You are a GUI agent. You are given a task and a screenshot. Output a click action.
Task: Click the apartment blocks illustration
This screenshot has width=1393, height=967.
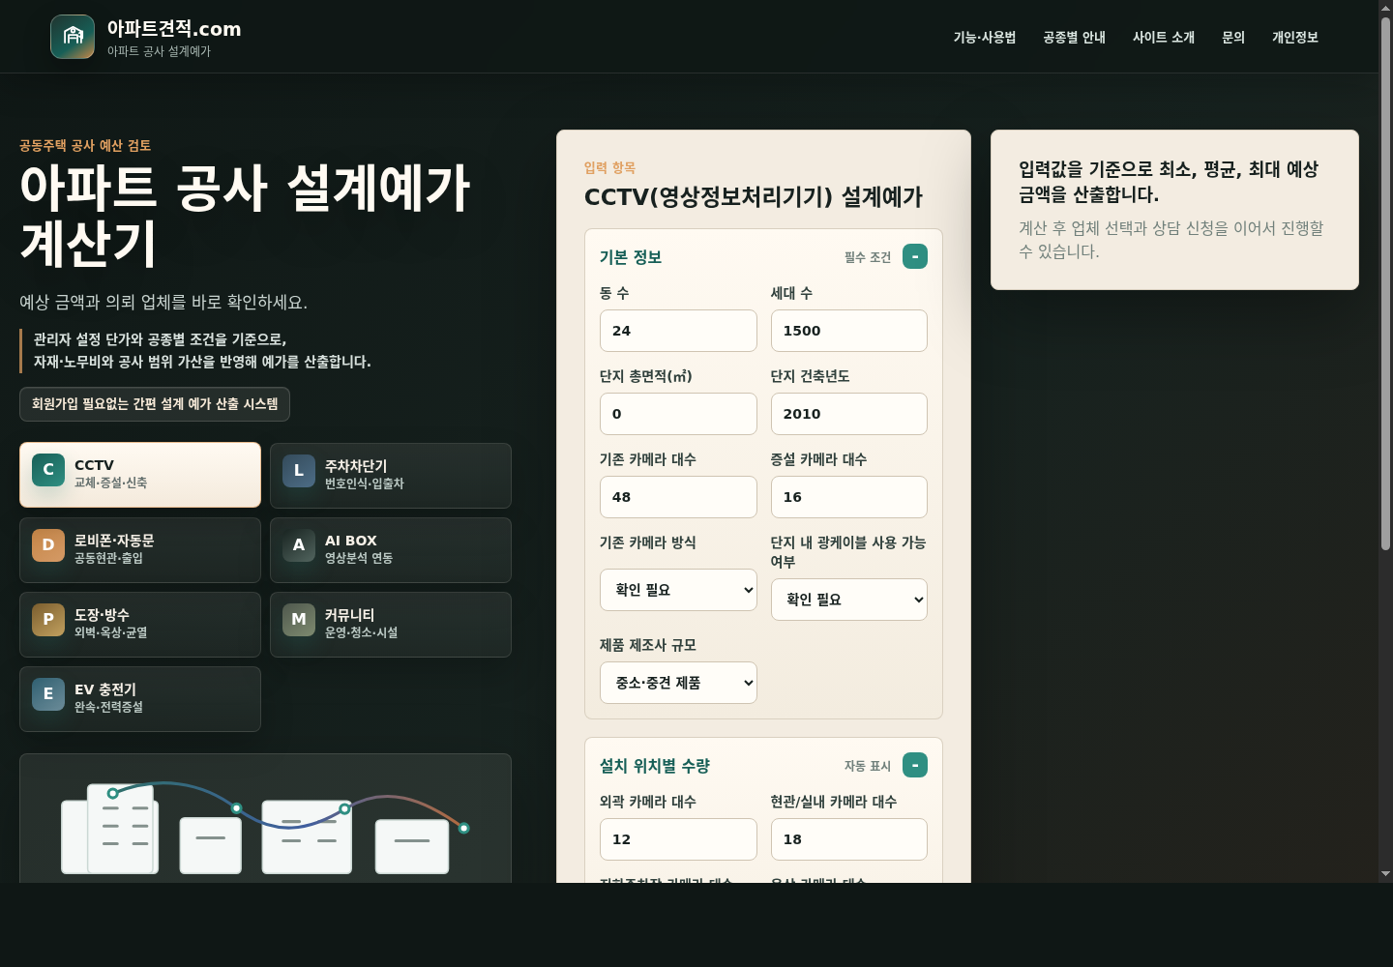click(265, 820)
